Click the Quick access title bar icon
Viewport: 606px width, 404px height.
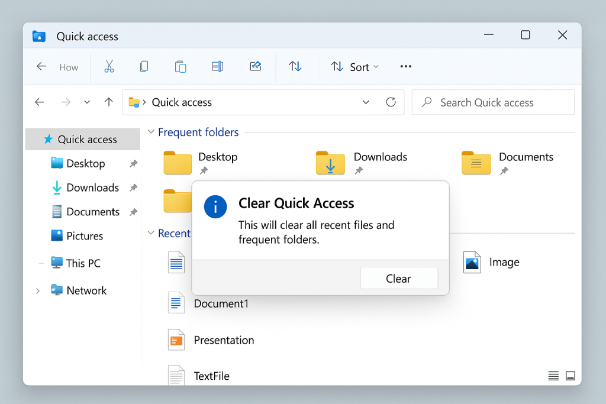39,36
